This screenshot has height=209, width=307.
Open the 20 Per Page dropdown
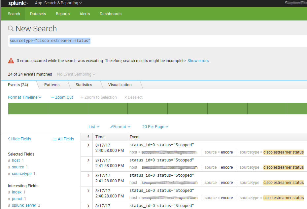pos(155,127)
